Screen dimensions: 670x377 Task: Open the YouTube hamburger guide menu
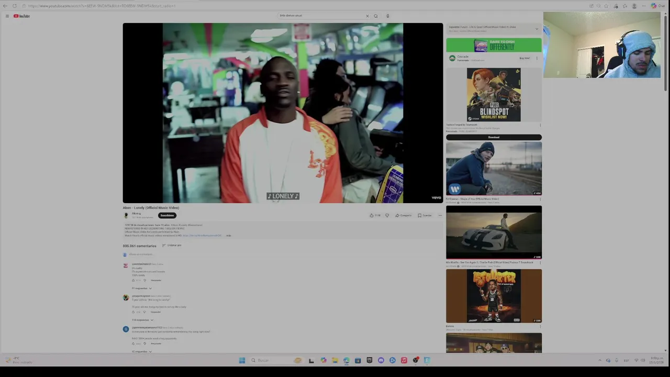pyautogui.click(x=7, y=16)
